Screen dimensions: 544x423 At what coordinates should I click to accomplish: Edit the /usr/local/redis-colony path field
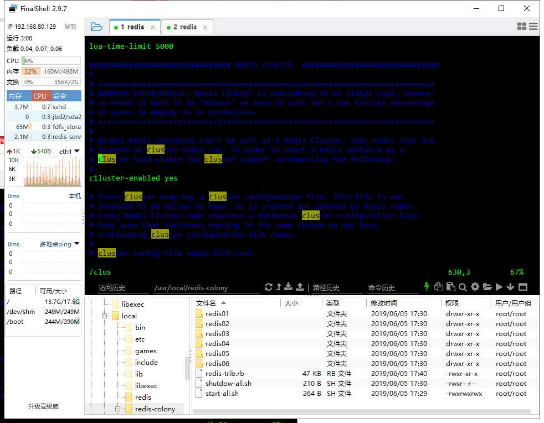click(x=207, y=288)
